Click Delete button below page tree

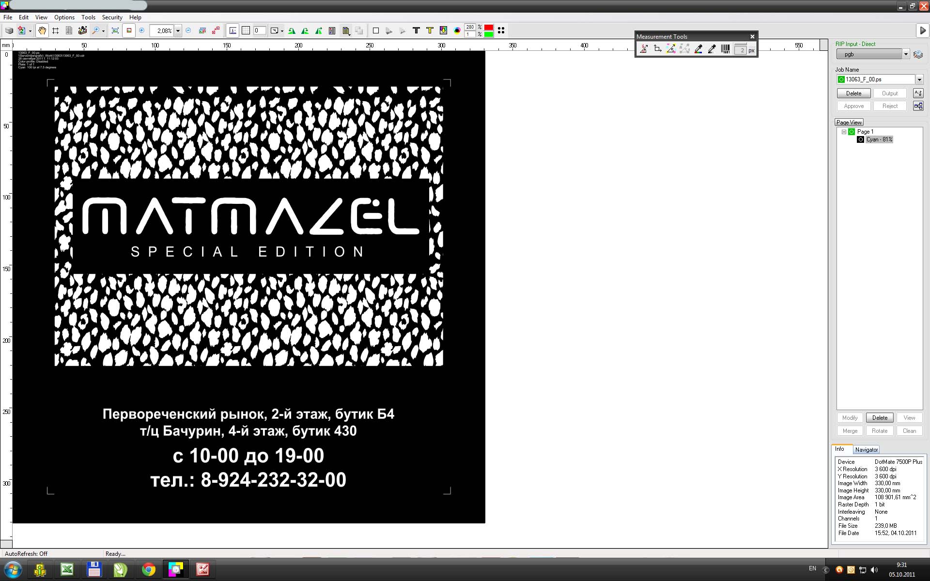coord(880,418)
